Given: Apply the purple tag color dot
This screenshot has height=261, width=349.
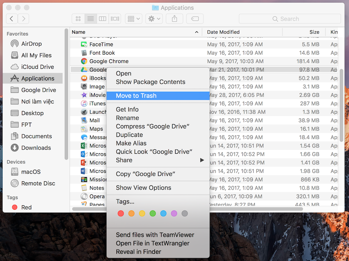Looking at the screenshot, I should point(174,214).
